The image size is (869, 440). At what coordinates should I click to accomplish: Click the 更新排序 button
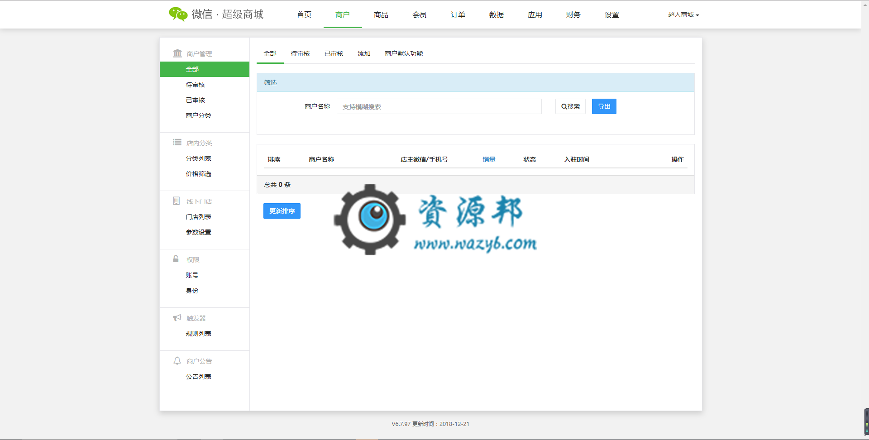(282, 211)
